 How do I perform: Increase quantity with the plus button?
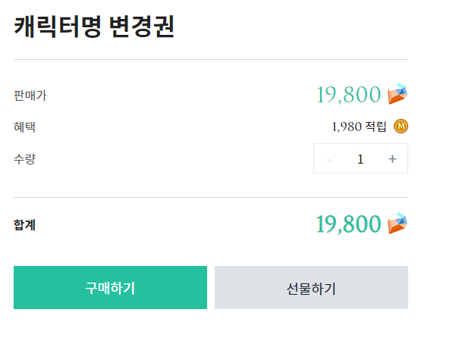392,159
